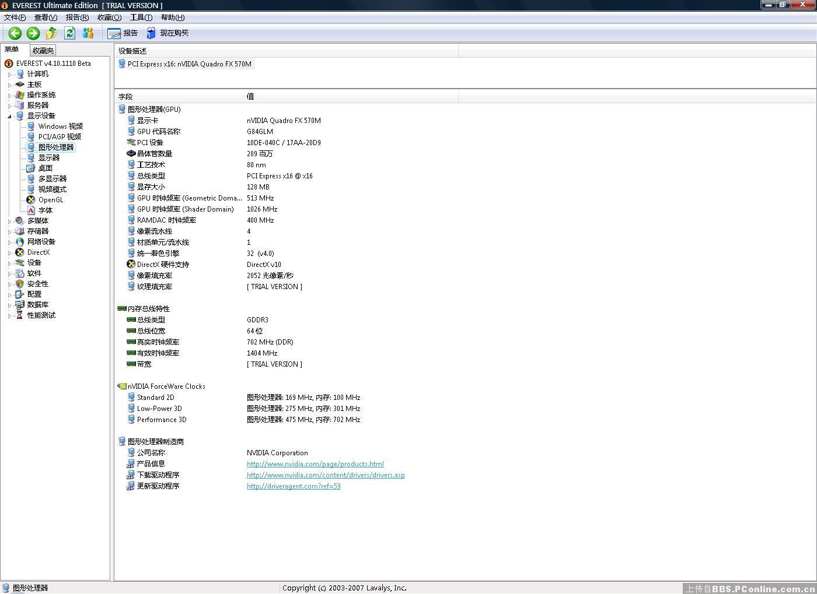Click the 设备描述 column header
The image size is (817, 594).
[287, 51]
